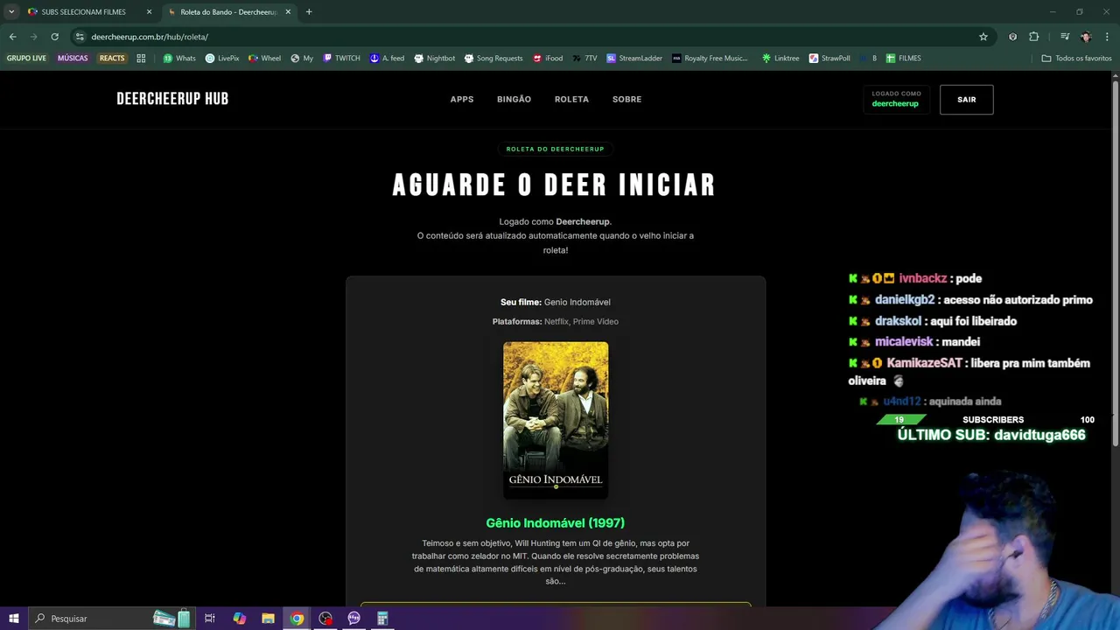The width and height of the screenshot is (1120, 630).
Task: Click chat message from danielkgb2
Action: point(971,300)
